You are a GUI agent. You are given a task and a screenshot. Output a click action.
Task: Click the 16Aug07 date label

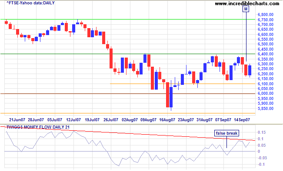(167, 120)
